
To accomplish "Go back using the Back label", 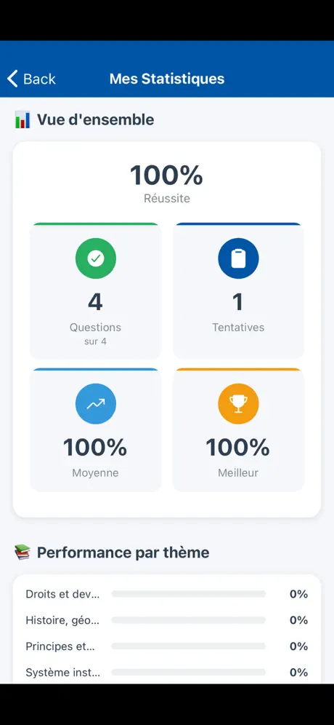I will (x=40, y=79).
